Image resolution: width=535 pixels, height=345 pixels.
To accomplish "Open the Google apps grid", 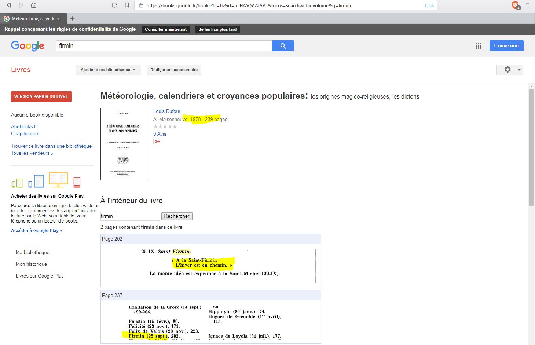I will (x=479, y=46).
